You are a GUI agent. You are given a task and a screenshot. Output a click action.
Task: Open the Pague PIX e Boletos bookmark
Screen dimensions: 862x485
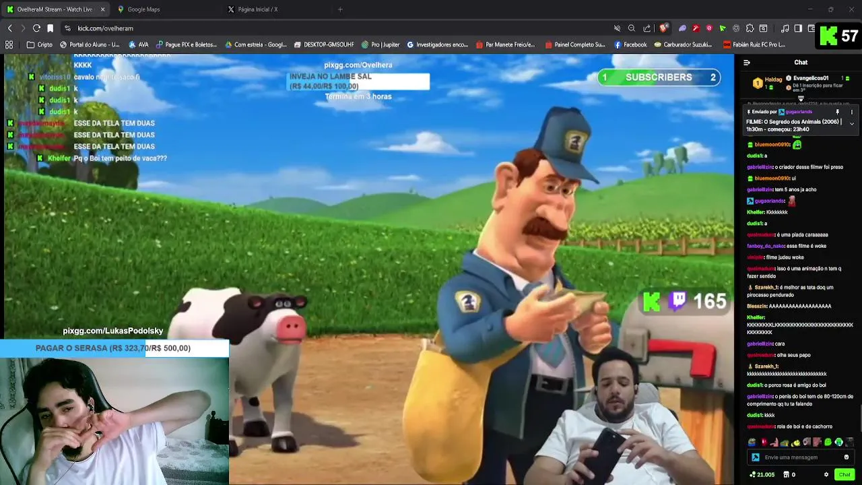187,44
